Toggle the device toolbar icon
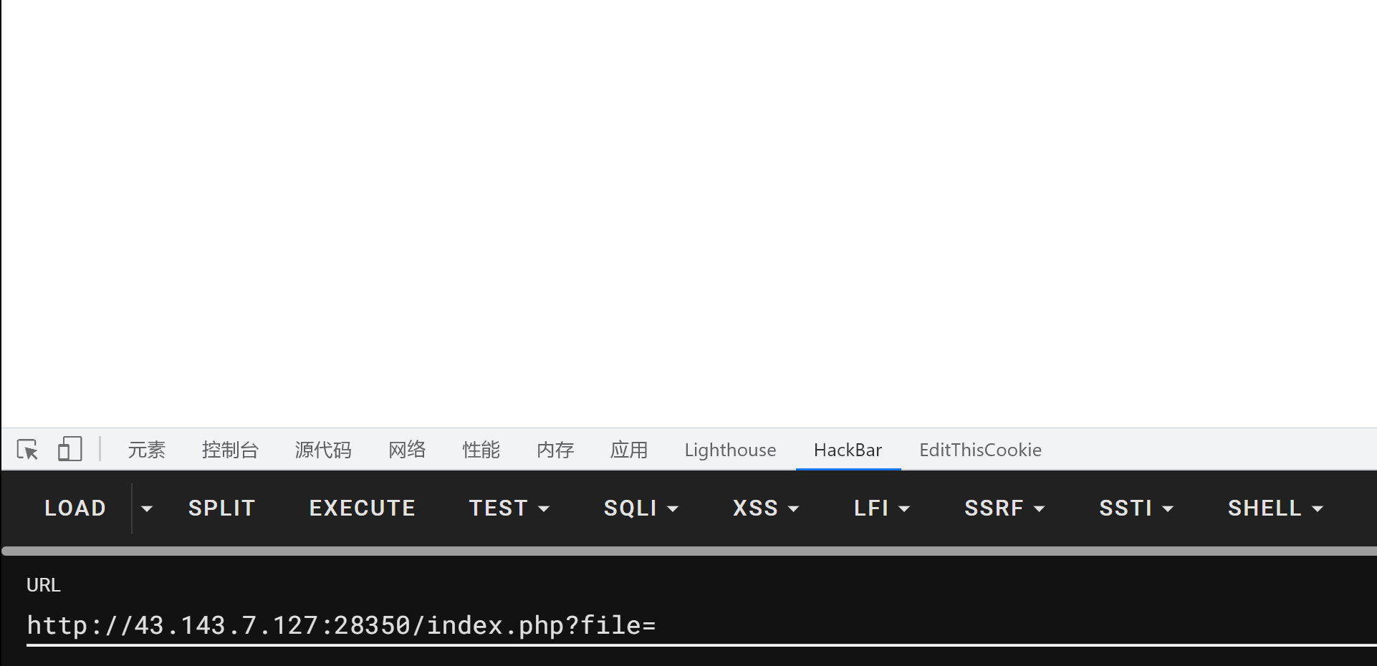Image resolution: width=1377 pixels, height=666 pixels. (x=69, y=450)
